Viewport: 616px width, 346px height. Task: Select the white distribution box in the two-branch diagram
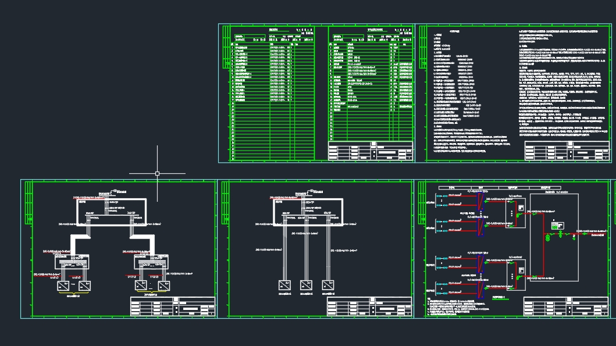[x=111, y=212]
